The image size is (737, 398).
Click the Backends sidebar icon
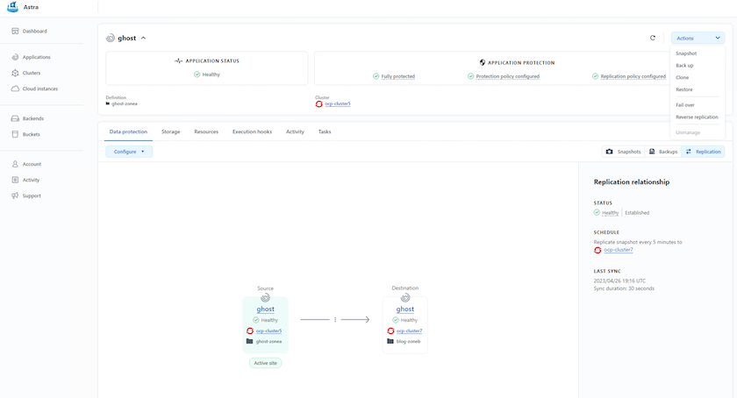click(x=15, y=118)
